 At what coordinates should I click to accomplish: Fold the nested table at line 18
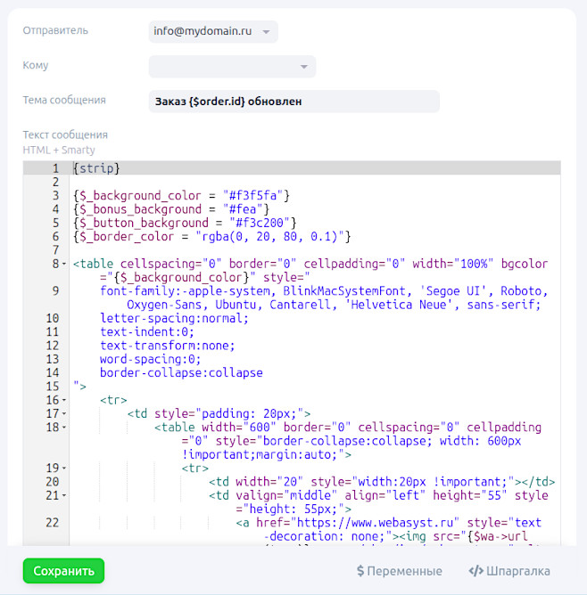point(64,428)
